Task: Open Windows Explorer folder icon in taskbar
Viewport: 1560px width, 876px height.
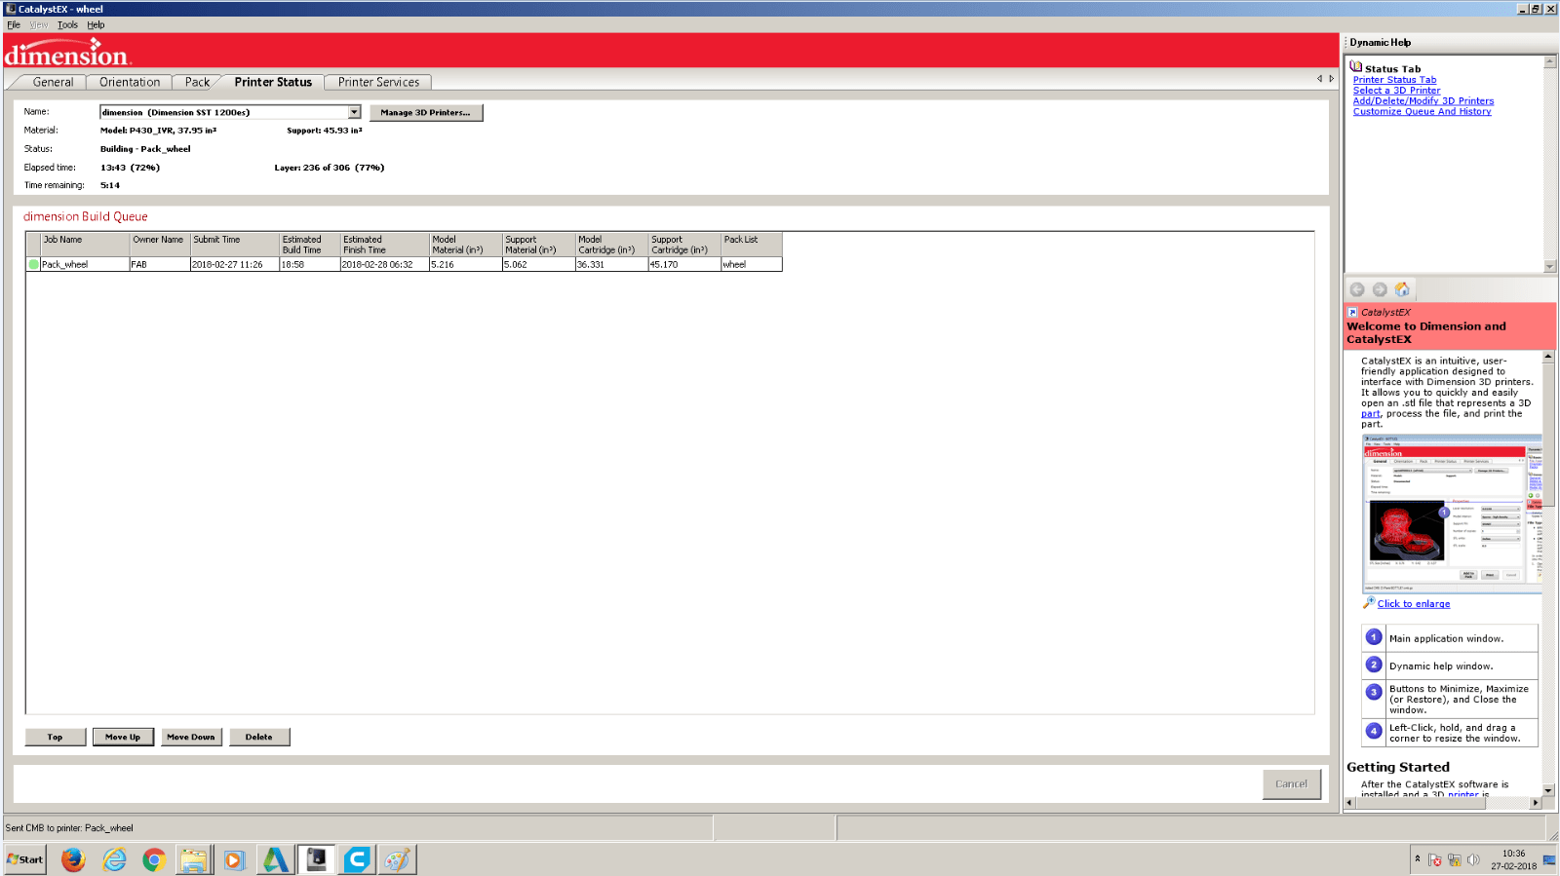Action: 193,859
